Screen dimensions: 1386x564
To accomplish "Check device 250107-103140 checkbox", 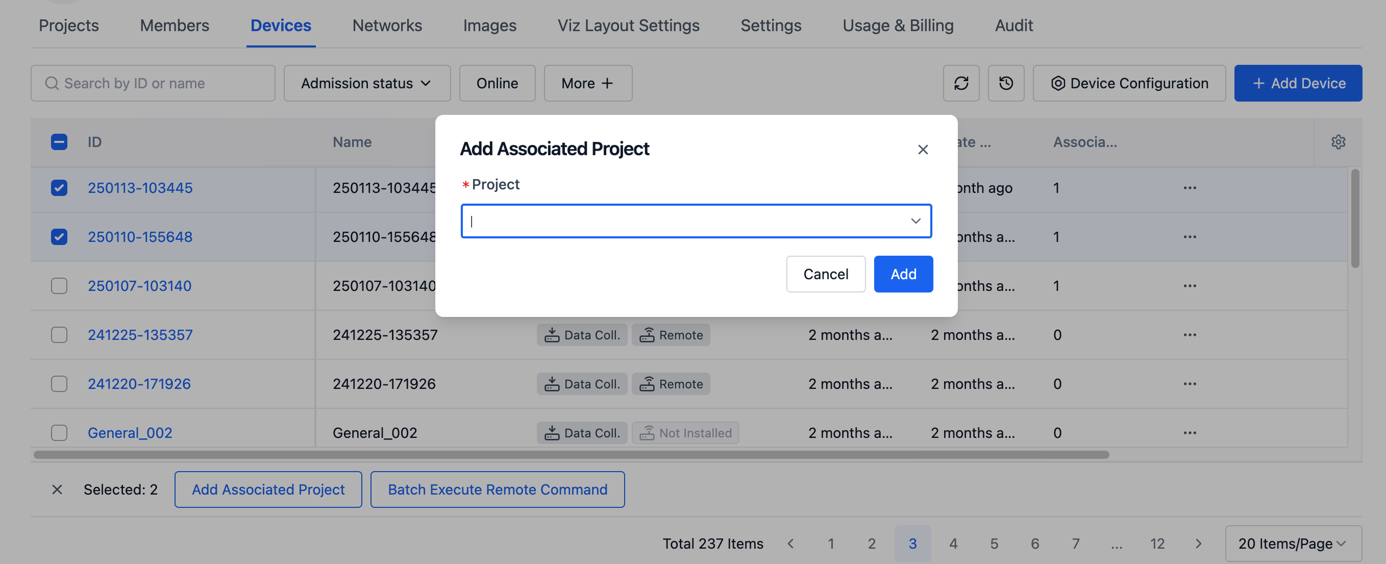I will pos(59,286).
